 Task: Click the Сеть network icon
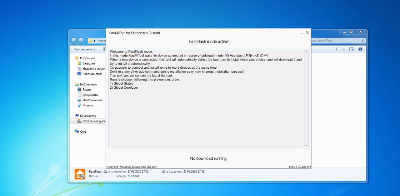pos(77,132)
